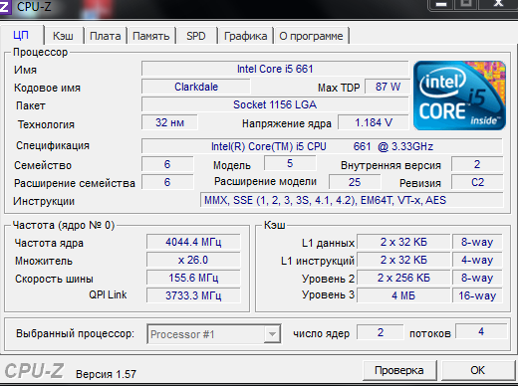Click the Уровень 2 8-way associativity value

pyautogui.click(x=477, y=278)
